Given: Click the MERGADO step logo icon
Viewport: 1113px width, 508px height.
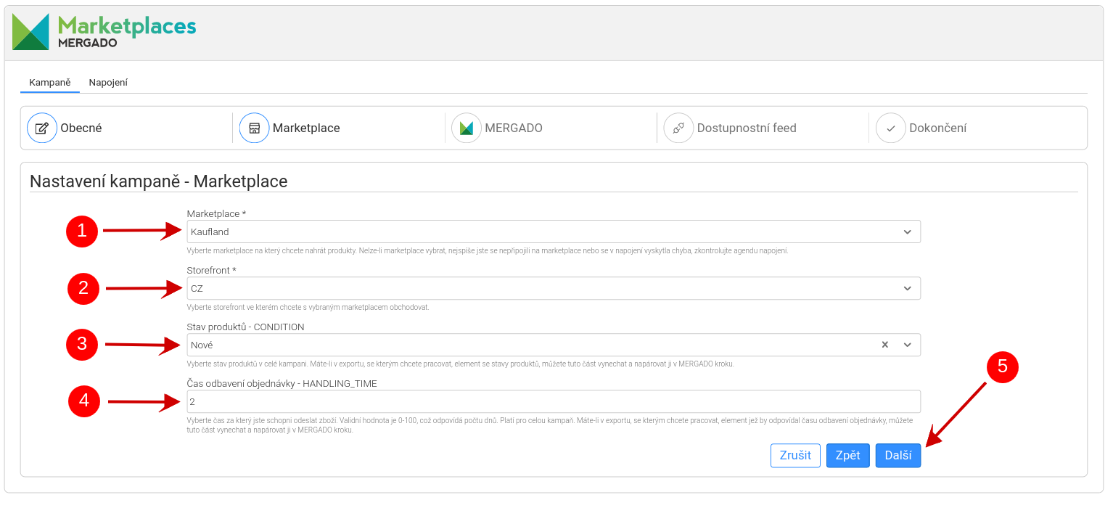Looking at the screenshot, I should (467, 128).
